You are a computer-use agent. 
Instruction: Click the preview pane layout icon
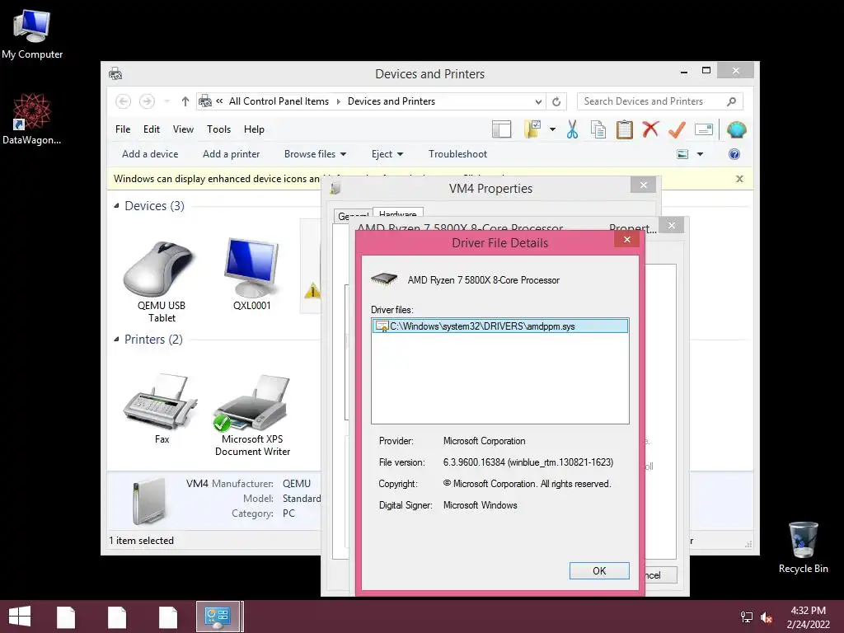point(501,129)
